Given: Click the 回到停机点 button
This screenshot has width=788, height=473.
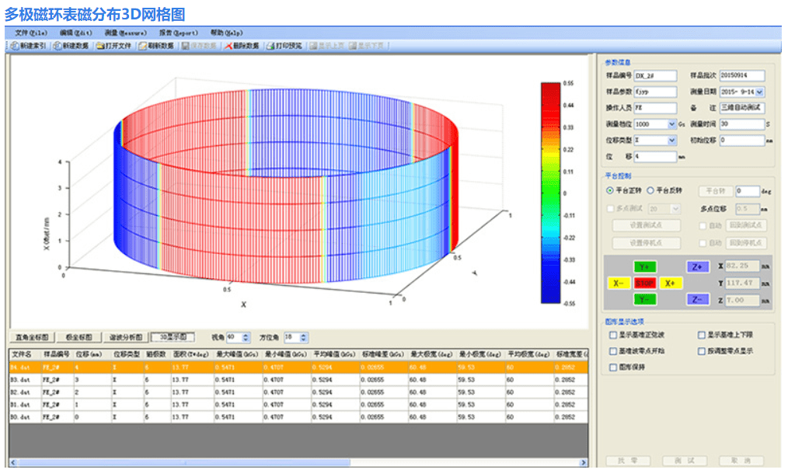Looking at the screenshot, I should pos(746,243).
